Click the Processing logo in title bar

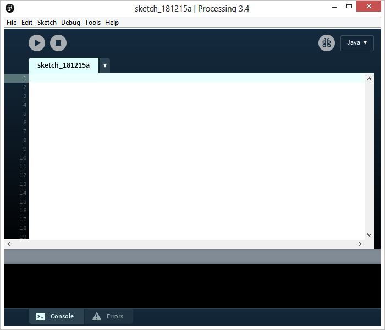[x=10, y=8]
